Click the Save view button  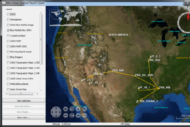pos(24,117)
